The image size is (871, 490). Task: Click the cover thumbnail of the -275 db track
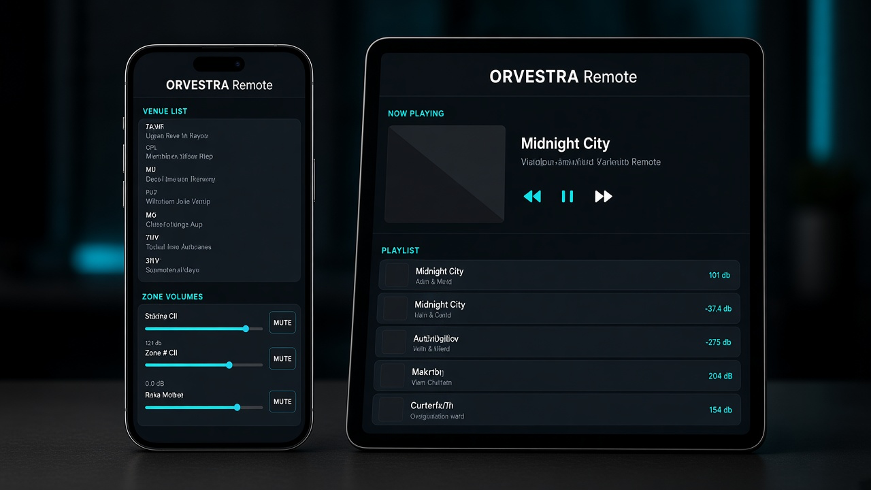coord(394,342)
